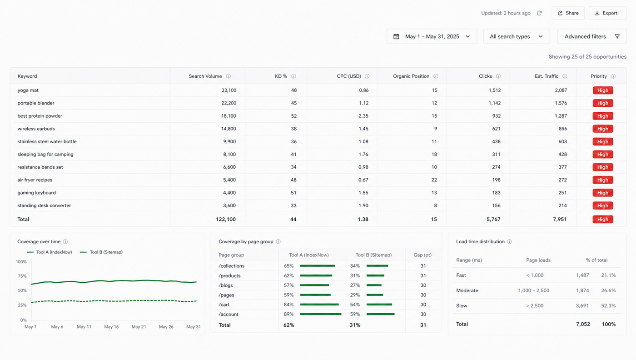Click the info icon beside KD %
The width and height of the screenshot is (636, 360).
294,76
